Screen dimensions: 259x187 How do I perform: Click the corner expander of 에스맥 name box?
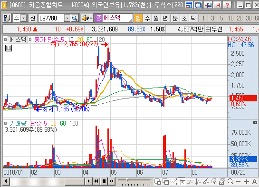(131, 20)
